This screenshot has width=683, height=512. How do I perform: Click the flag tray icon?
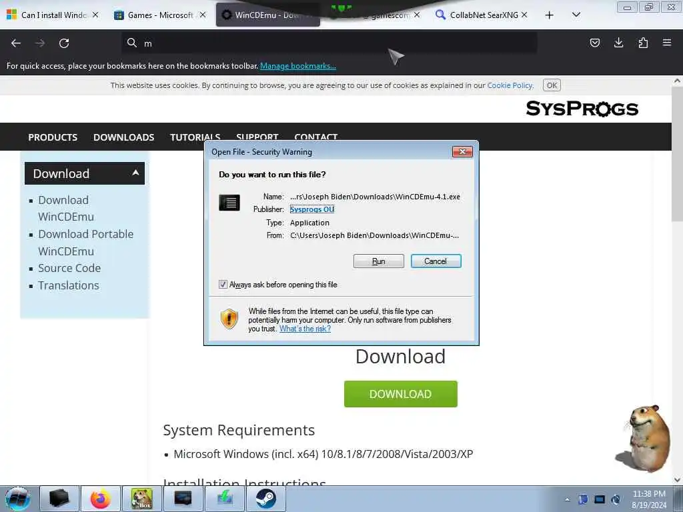[x=583, y=499]
